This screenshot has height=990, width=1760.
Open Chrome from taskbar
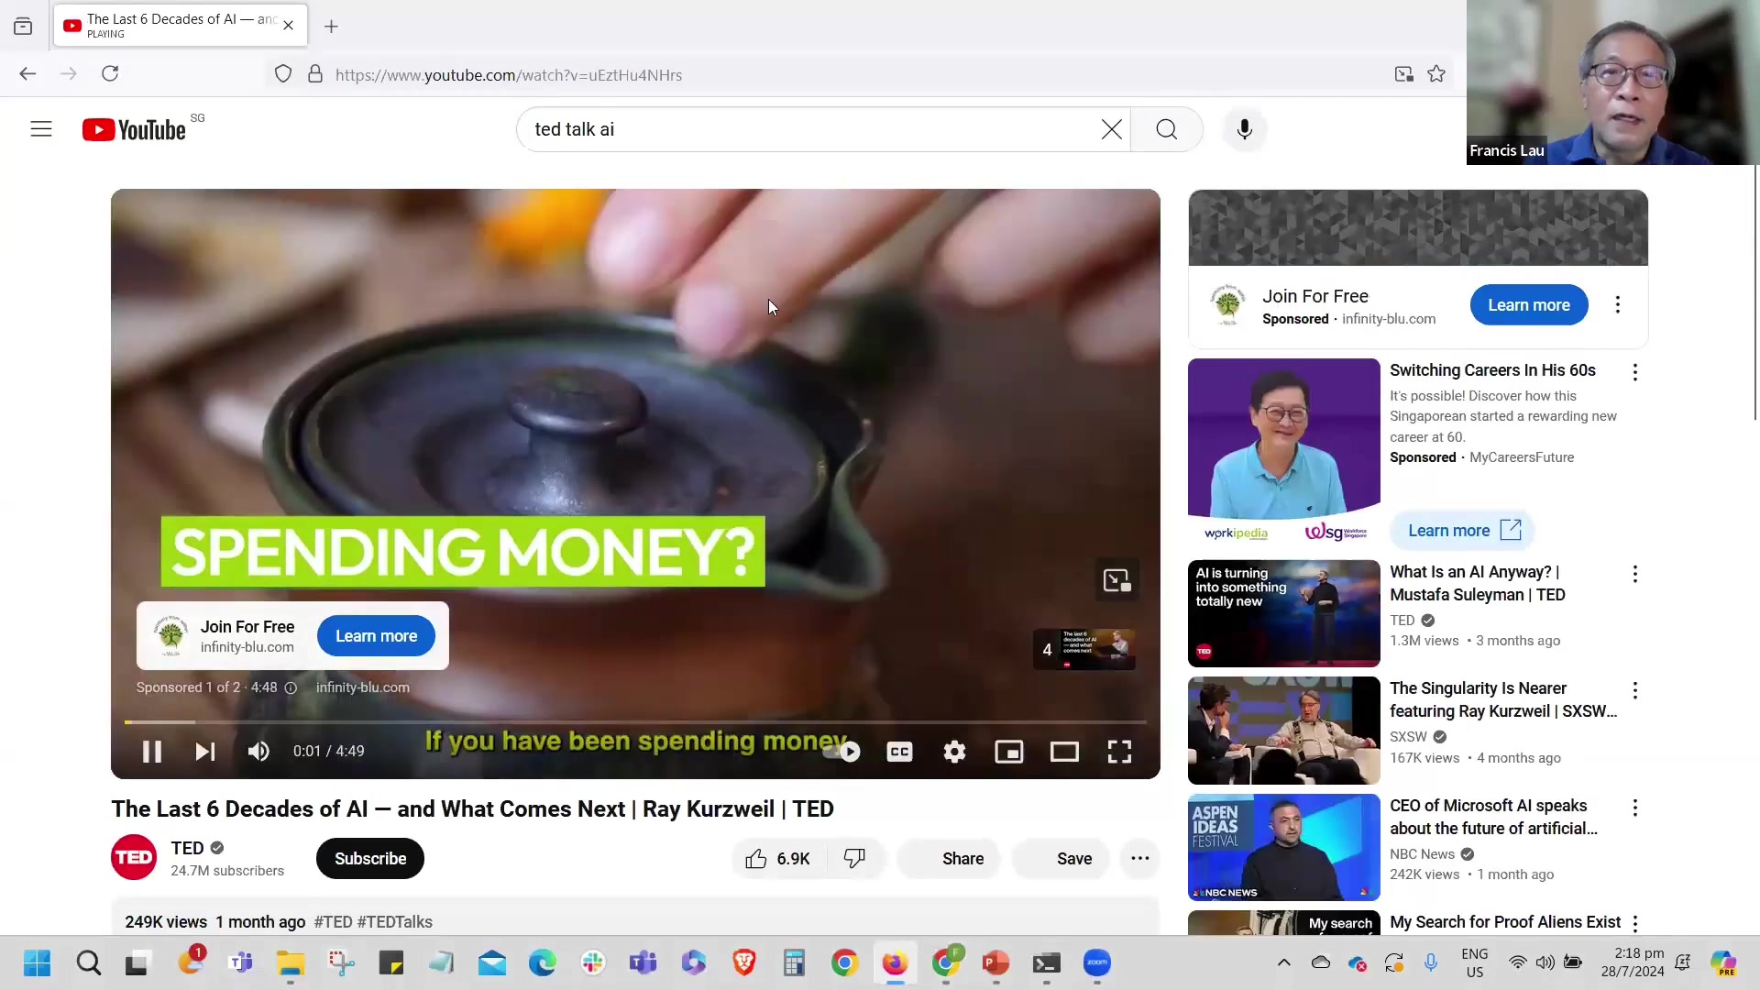[844, 963]
